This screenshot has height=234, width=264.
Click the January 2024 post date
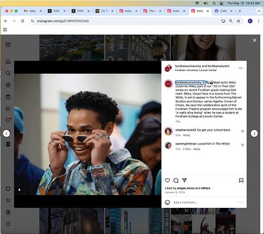click(x=175, y=192)
